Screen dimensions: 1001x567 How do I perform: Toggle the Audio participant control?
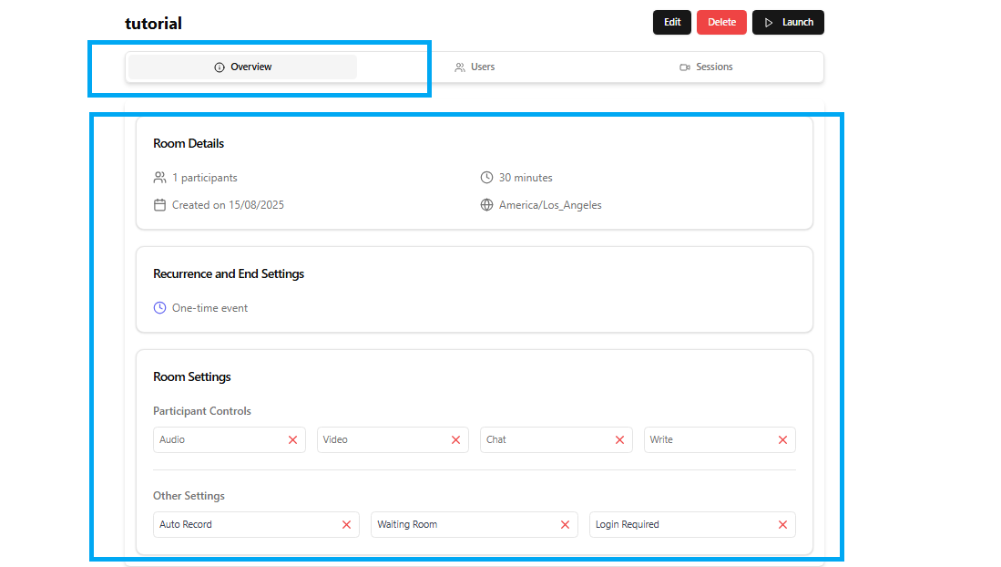(292, 439)
